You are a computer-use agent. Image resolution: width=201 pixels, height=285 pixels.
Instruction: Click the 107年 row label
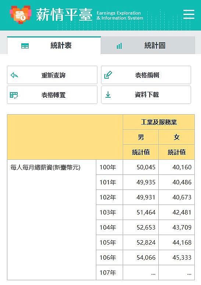tap(110, 273)
